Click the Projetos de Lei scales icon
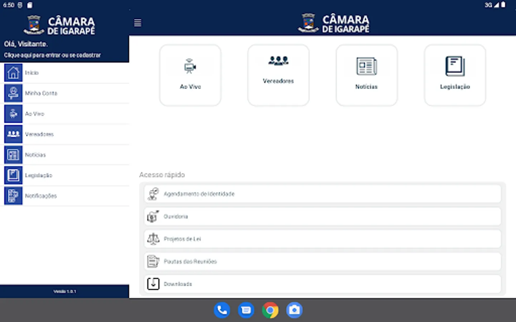 pyautogui.click(x=153, y=239)
